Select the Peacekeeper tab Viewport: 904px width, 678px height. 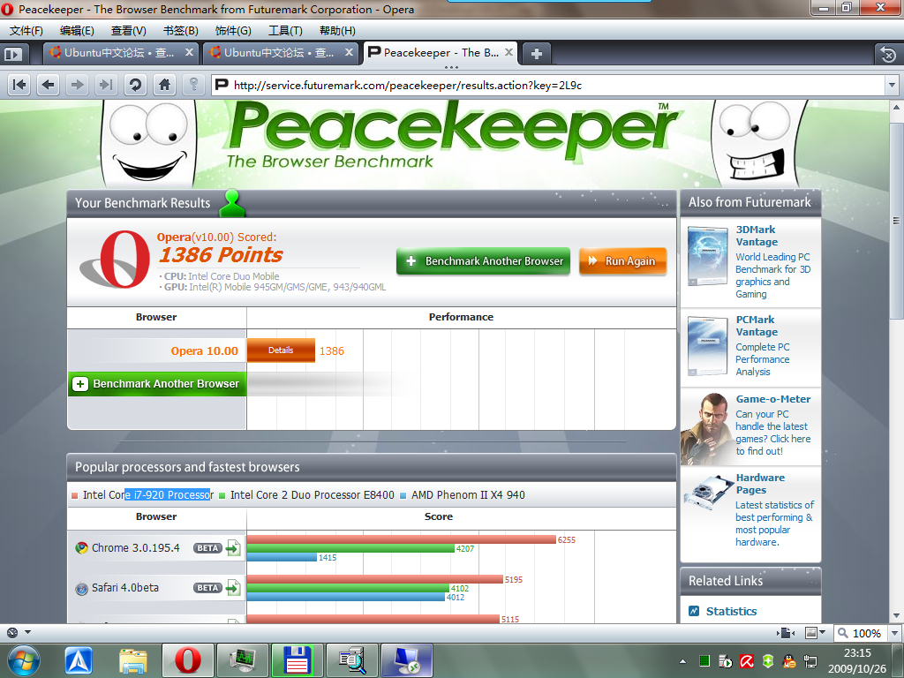click(x=441, y=53)
